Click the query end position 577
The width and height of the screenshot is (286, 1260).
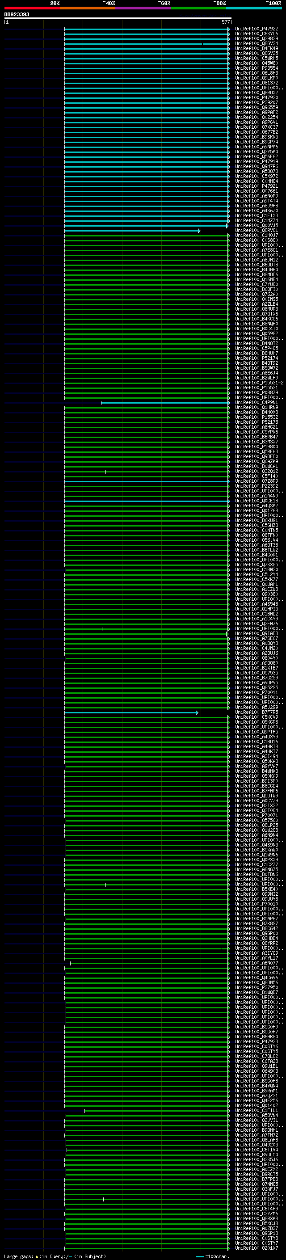(225, 22)
